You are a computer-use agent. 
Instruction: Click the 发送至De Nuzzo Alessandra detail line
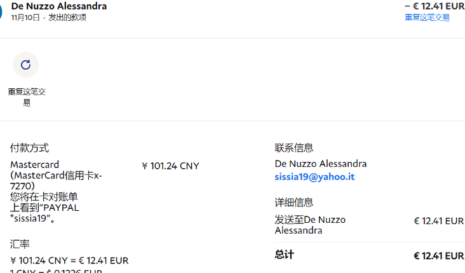click(310, 225)
